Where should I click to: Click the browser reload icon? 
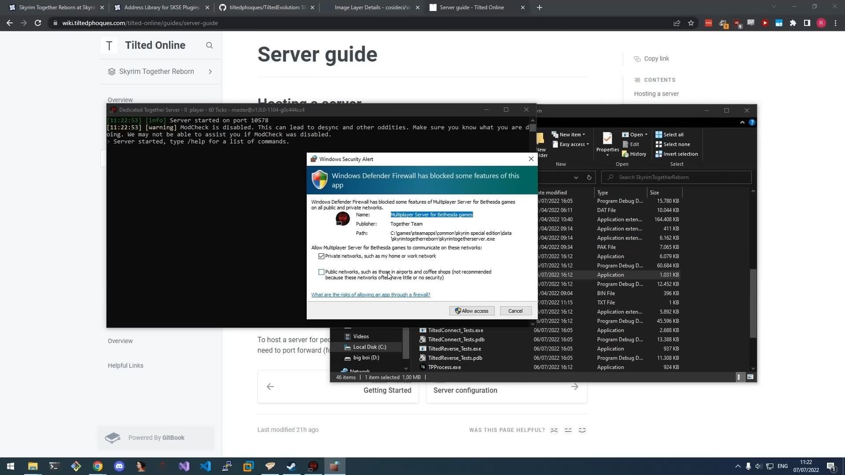coord(38,23)
